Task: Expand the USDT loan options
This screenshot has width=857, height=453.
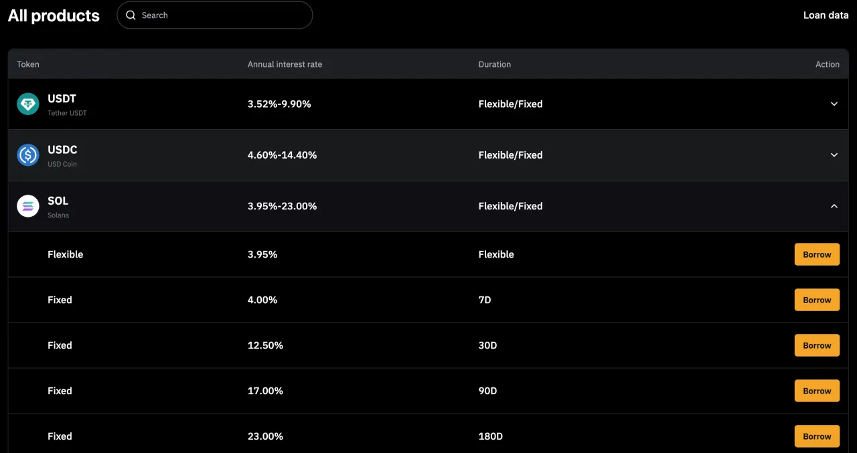Action: [834, 104]
